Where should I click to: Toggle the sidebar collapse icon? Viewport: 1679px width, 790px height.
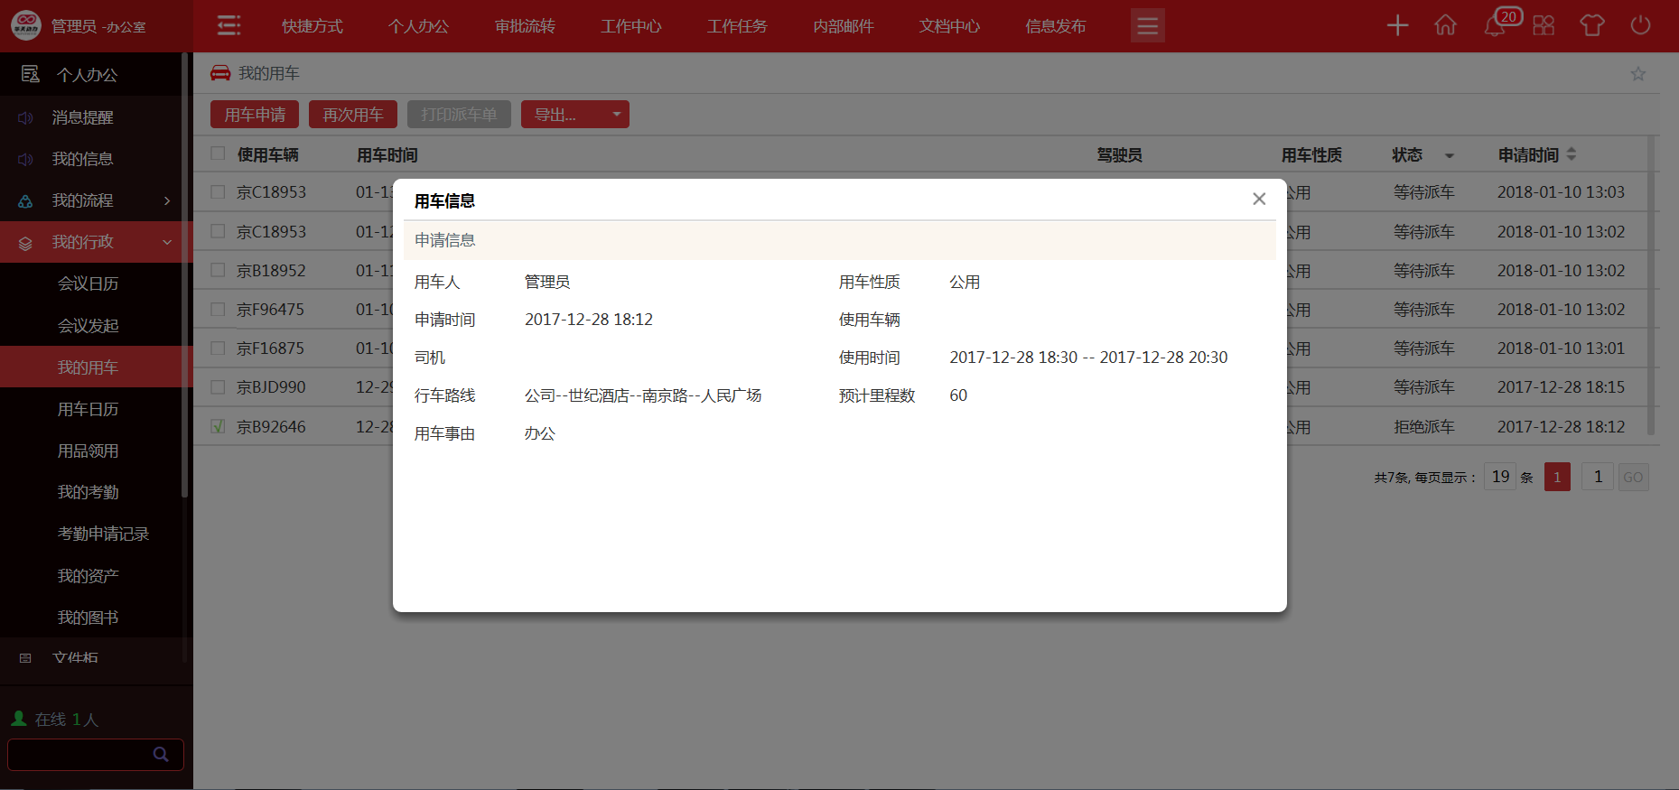click(x=229, y=26)
